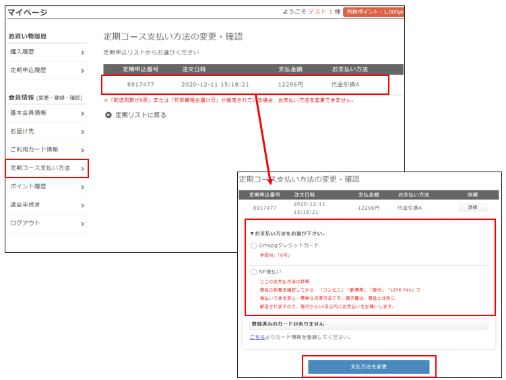
Task: Open the お届け先 menu item
Action: 47,132
